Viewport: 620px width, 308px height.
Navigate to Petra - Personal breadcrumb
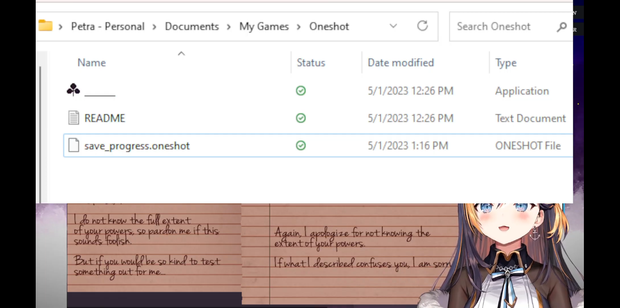point(108,26)
